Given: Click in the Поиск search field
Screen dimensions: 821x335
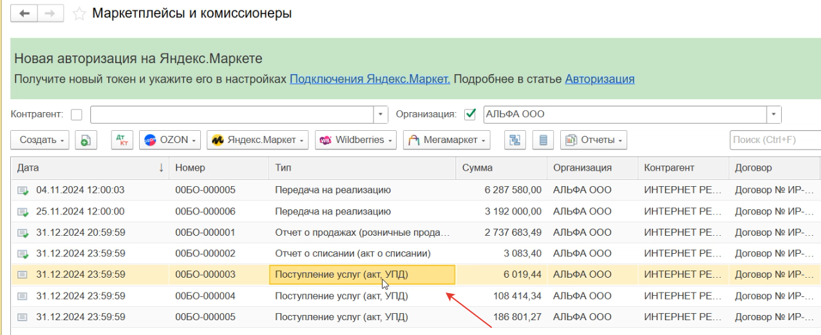Looking at the screenshot, I should (x=775, y=140).
